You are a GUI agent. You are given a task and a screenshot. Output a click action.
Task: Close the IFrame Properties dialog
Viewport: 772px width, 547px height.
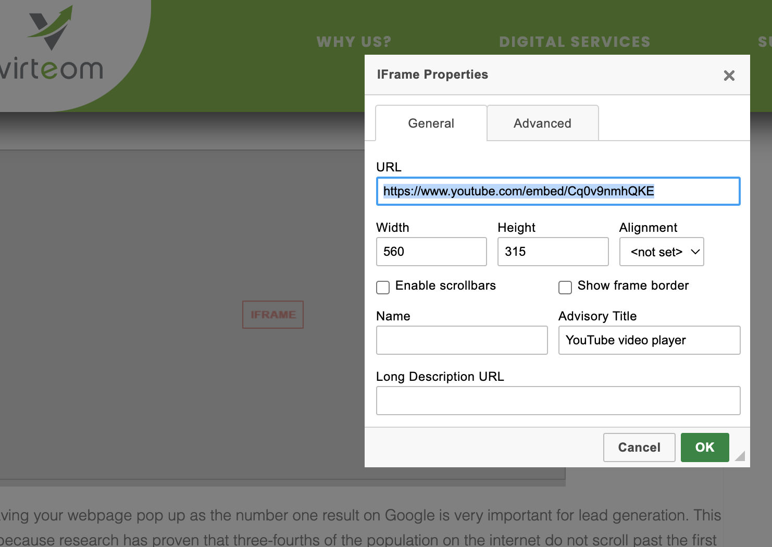click(729, 76)
